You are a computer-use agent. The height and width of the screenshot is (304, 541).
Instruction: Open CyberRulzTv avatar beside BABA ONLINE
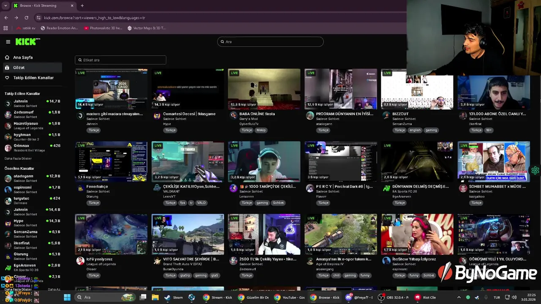pyautogui.click(x=233, y=116)
